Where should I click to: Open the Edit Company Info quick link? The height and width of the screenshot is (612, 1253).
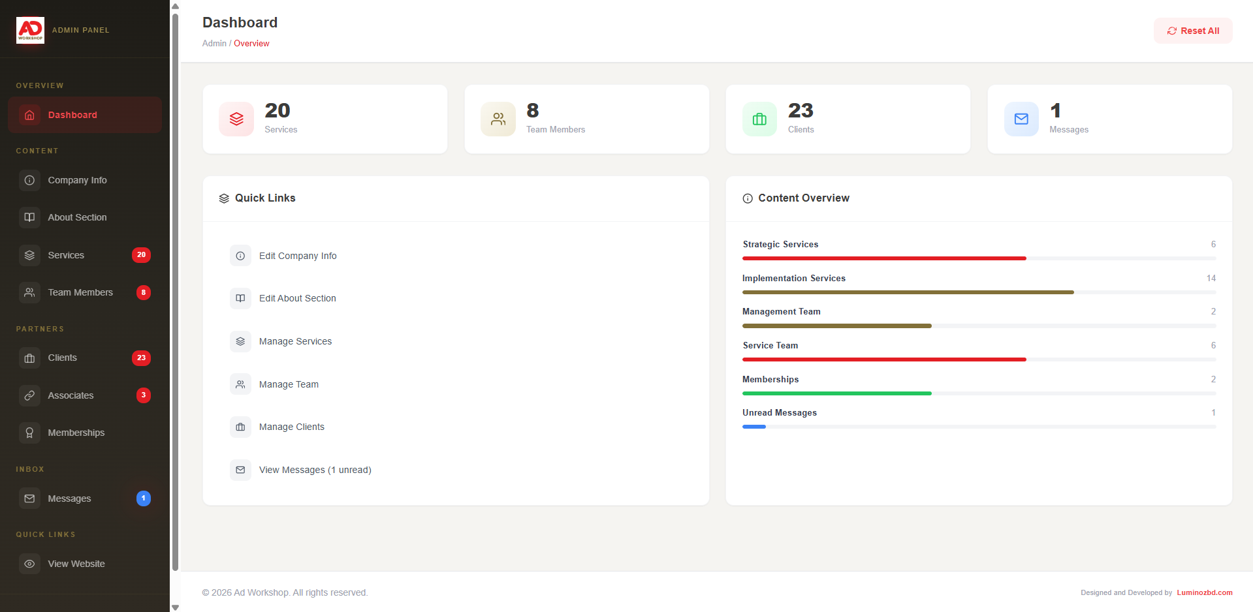point(298,256)
